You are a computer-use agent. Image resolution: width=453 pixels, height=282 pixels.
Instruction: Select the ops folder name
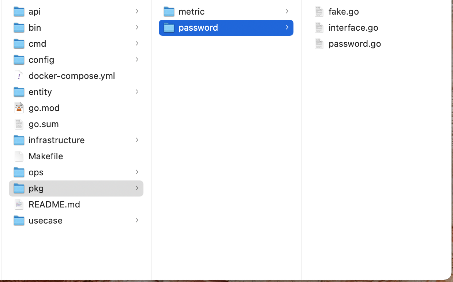36,172
